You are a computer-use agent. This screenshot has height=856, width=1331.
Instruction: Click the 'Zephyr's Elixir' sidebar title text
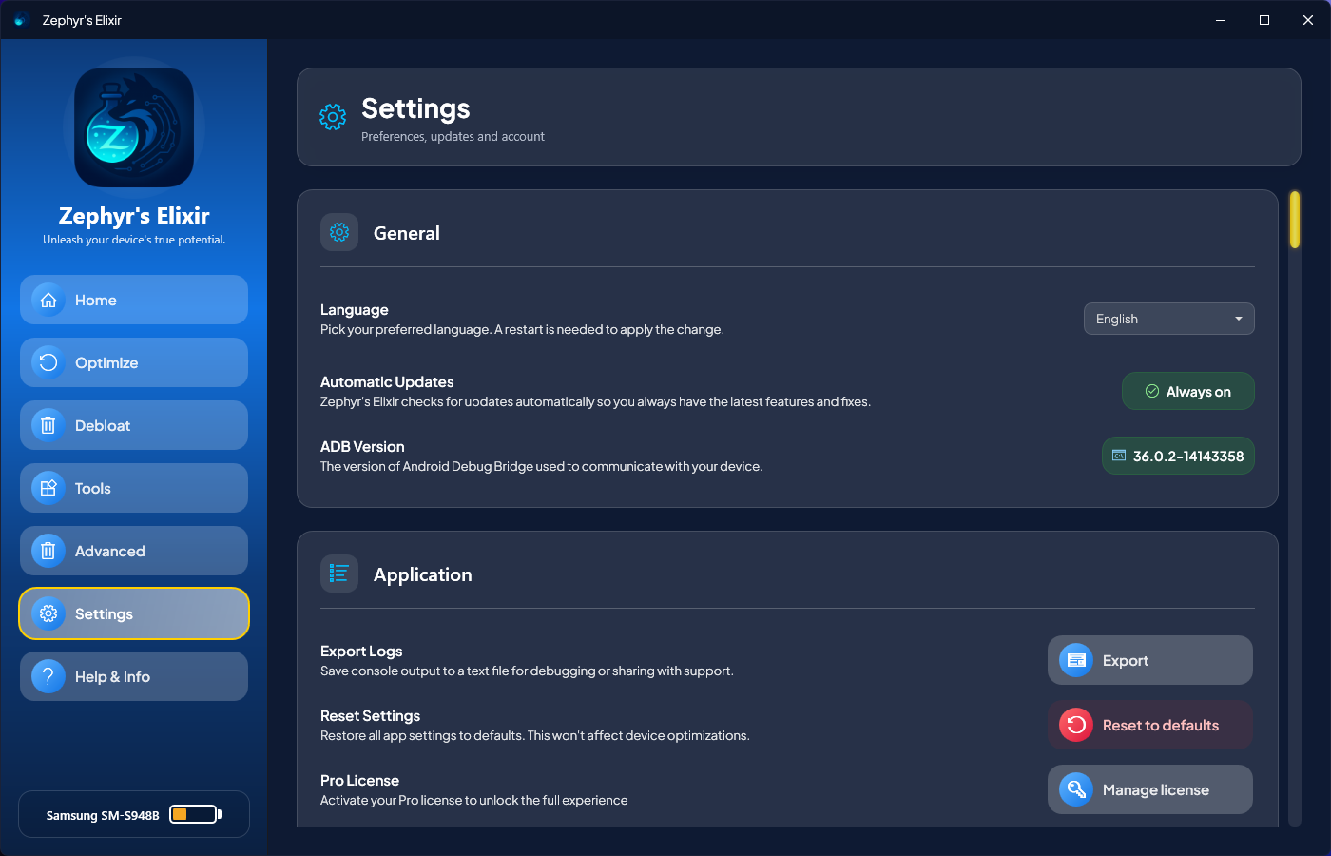pyautogui.click(x=134, y=216)
